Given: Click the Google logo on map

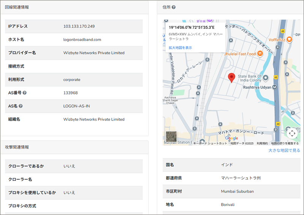Looking at the screenshot, I should [231, 138].
